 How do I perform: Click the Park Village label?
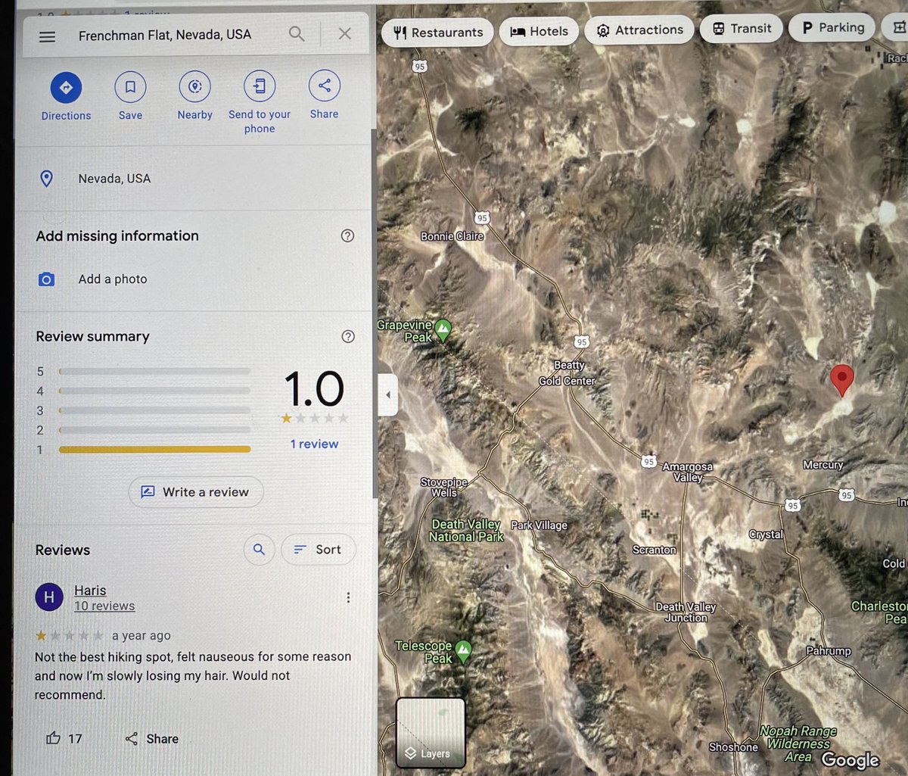[539, 525]
